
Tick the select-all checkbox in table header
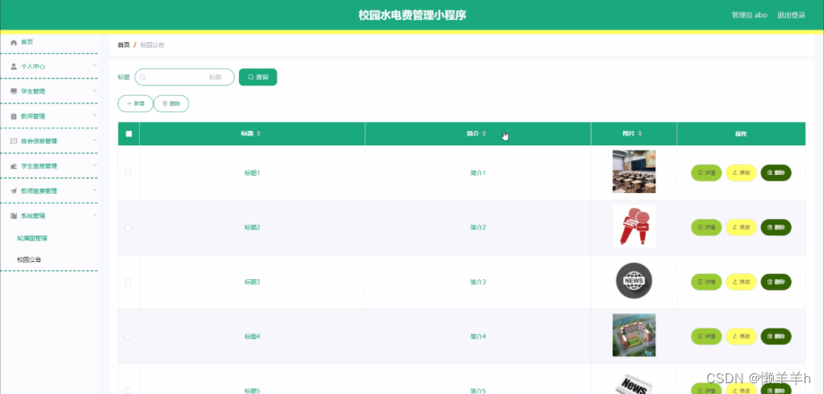click(128, 134)
